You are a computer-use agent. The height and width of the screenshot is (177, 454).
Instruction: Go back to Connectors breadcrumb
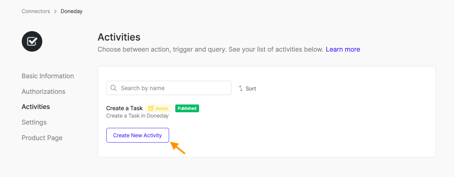coord(36,11)
